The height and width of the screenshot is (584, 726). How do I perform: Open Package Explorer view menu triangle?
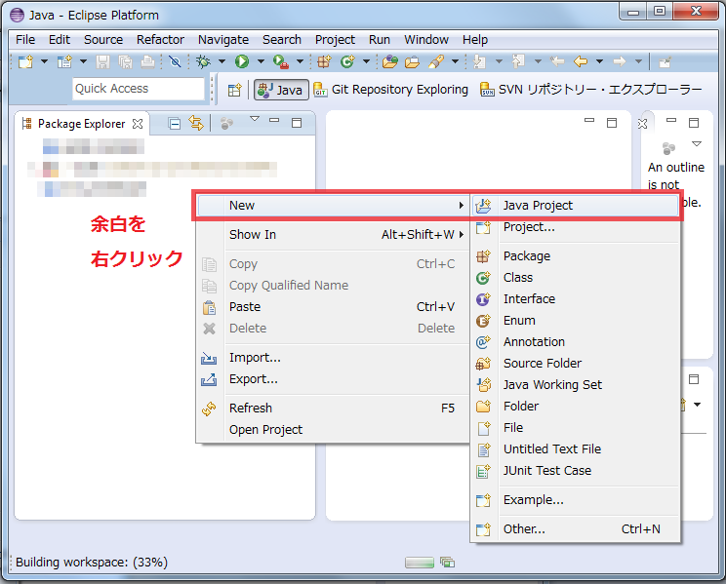(x=254, y=119)
